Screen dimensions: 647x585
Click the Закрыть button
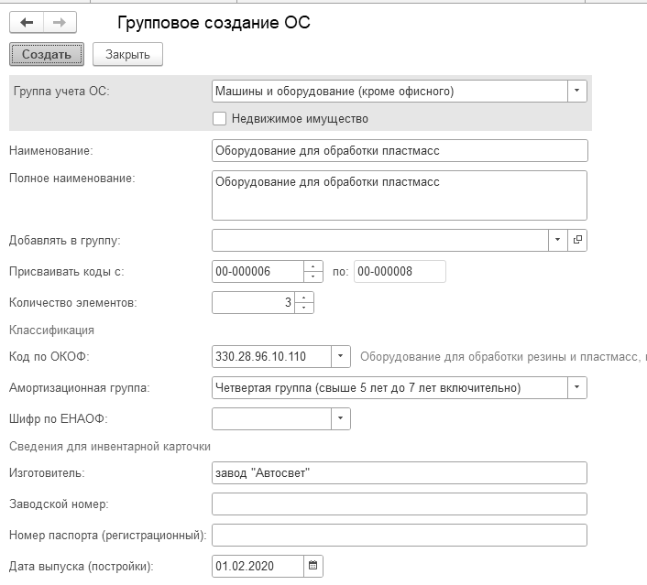pos(127,54)
